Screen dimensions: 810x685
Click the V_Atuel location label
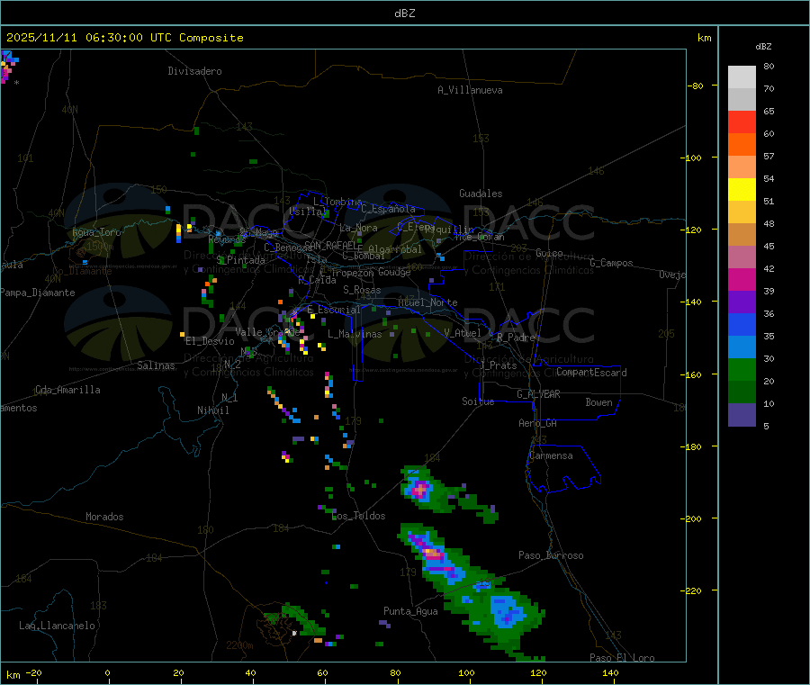[463, 334]
